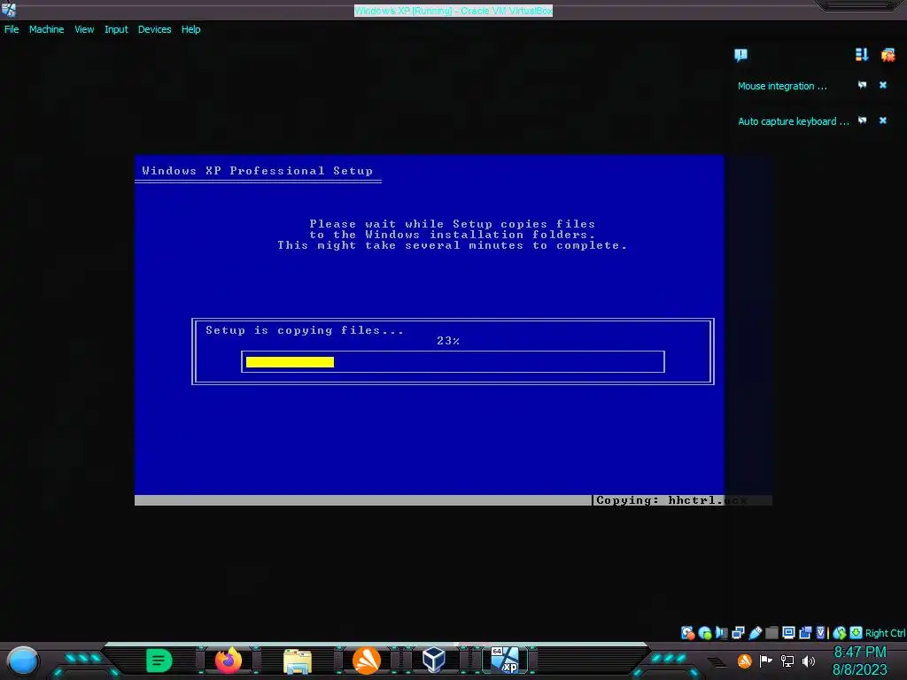The height and width of the screenshot is (680, 907).
Task: Click the mouse integration status icon
Action: [840, 633]
